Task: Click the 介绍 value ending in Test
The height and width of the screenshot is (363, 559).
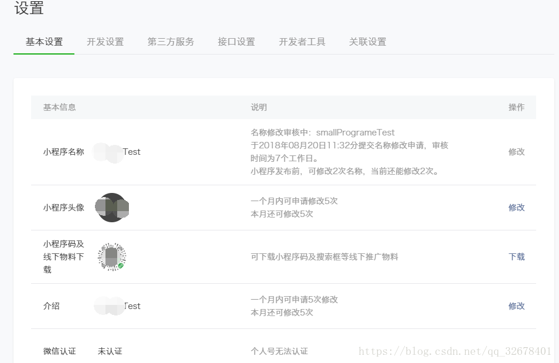Action: (x=117, y=306)
